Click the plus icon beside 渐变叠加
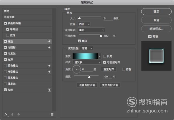 click(49, 72)
